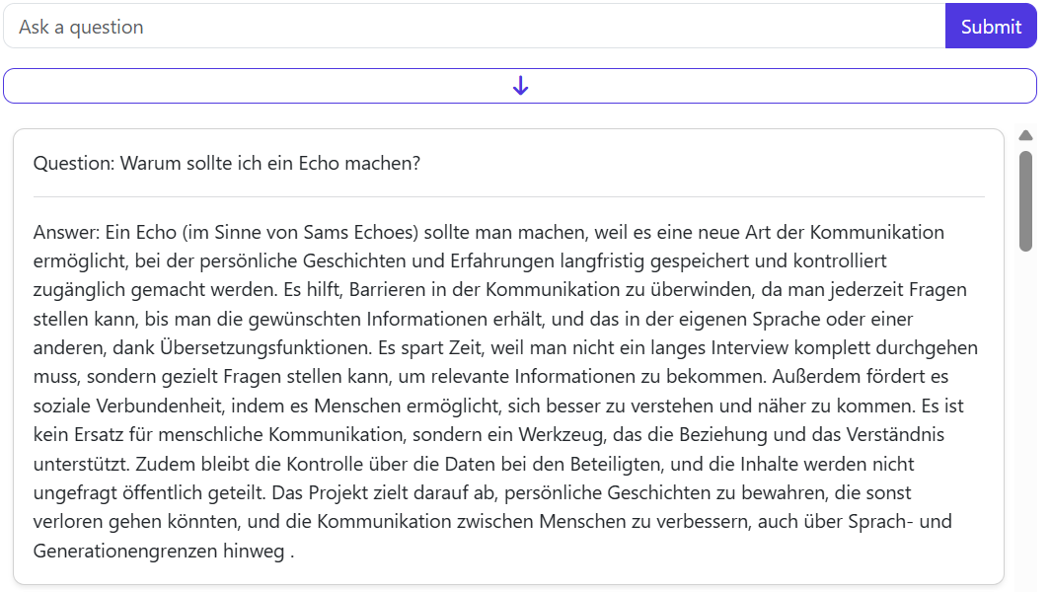Click the divider line below the question
This screenshot has height=592, width=1050.
508,197
